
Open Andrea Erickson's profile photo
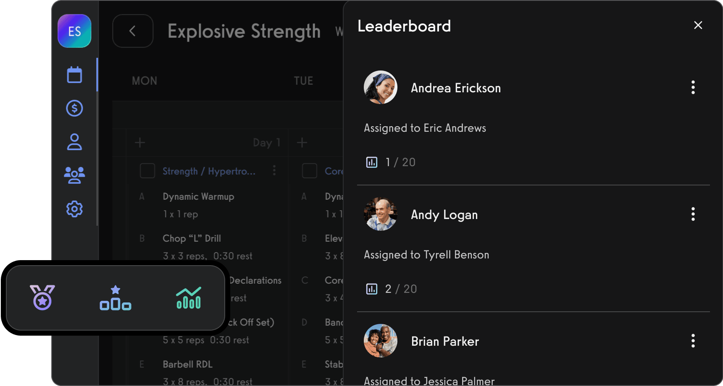[380, 88]
